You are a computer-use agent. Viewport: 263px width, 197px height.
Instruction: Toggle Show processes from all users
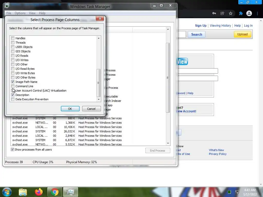pos(12,150)
